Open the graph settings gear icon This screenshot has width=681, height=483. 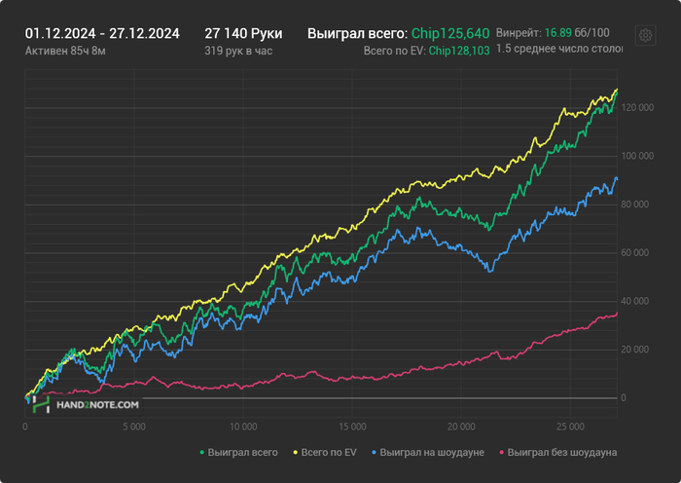click(x=645, y=35)
